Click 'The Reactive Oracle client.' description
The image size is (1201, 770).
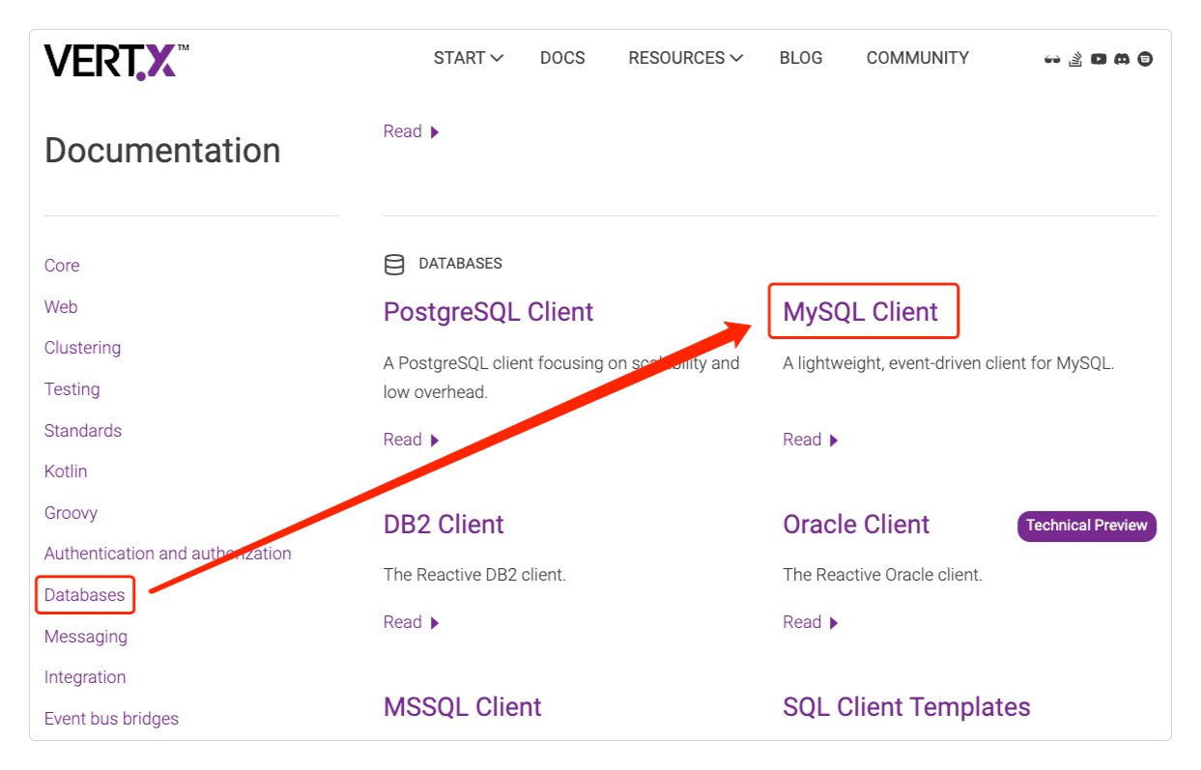pos(882,575)
